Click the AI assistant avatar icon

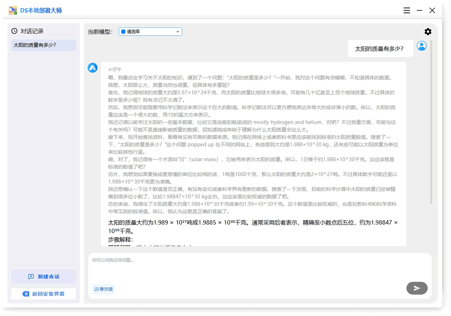(92, 68)
